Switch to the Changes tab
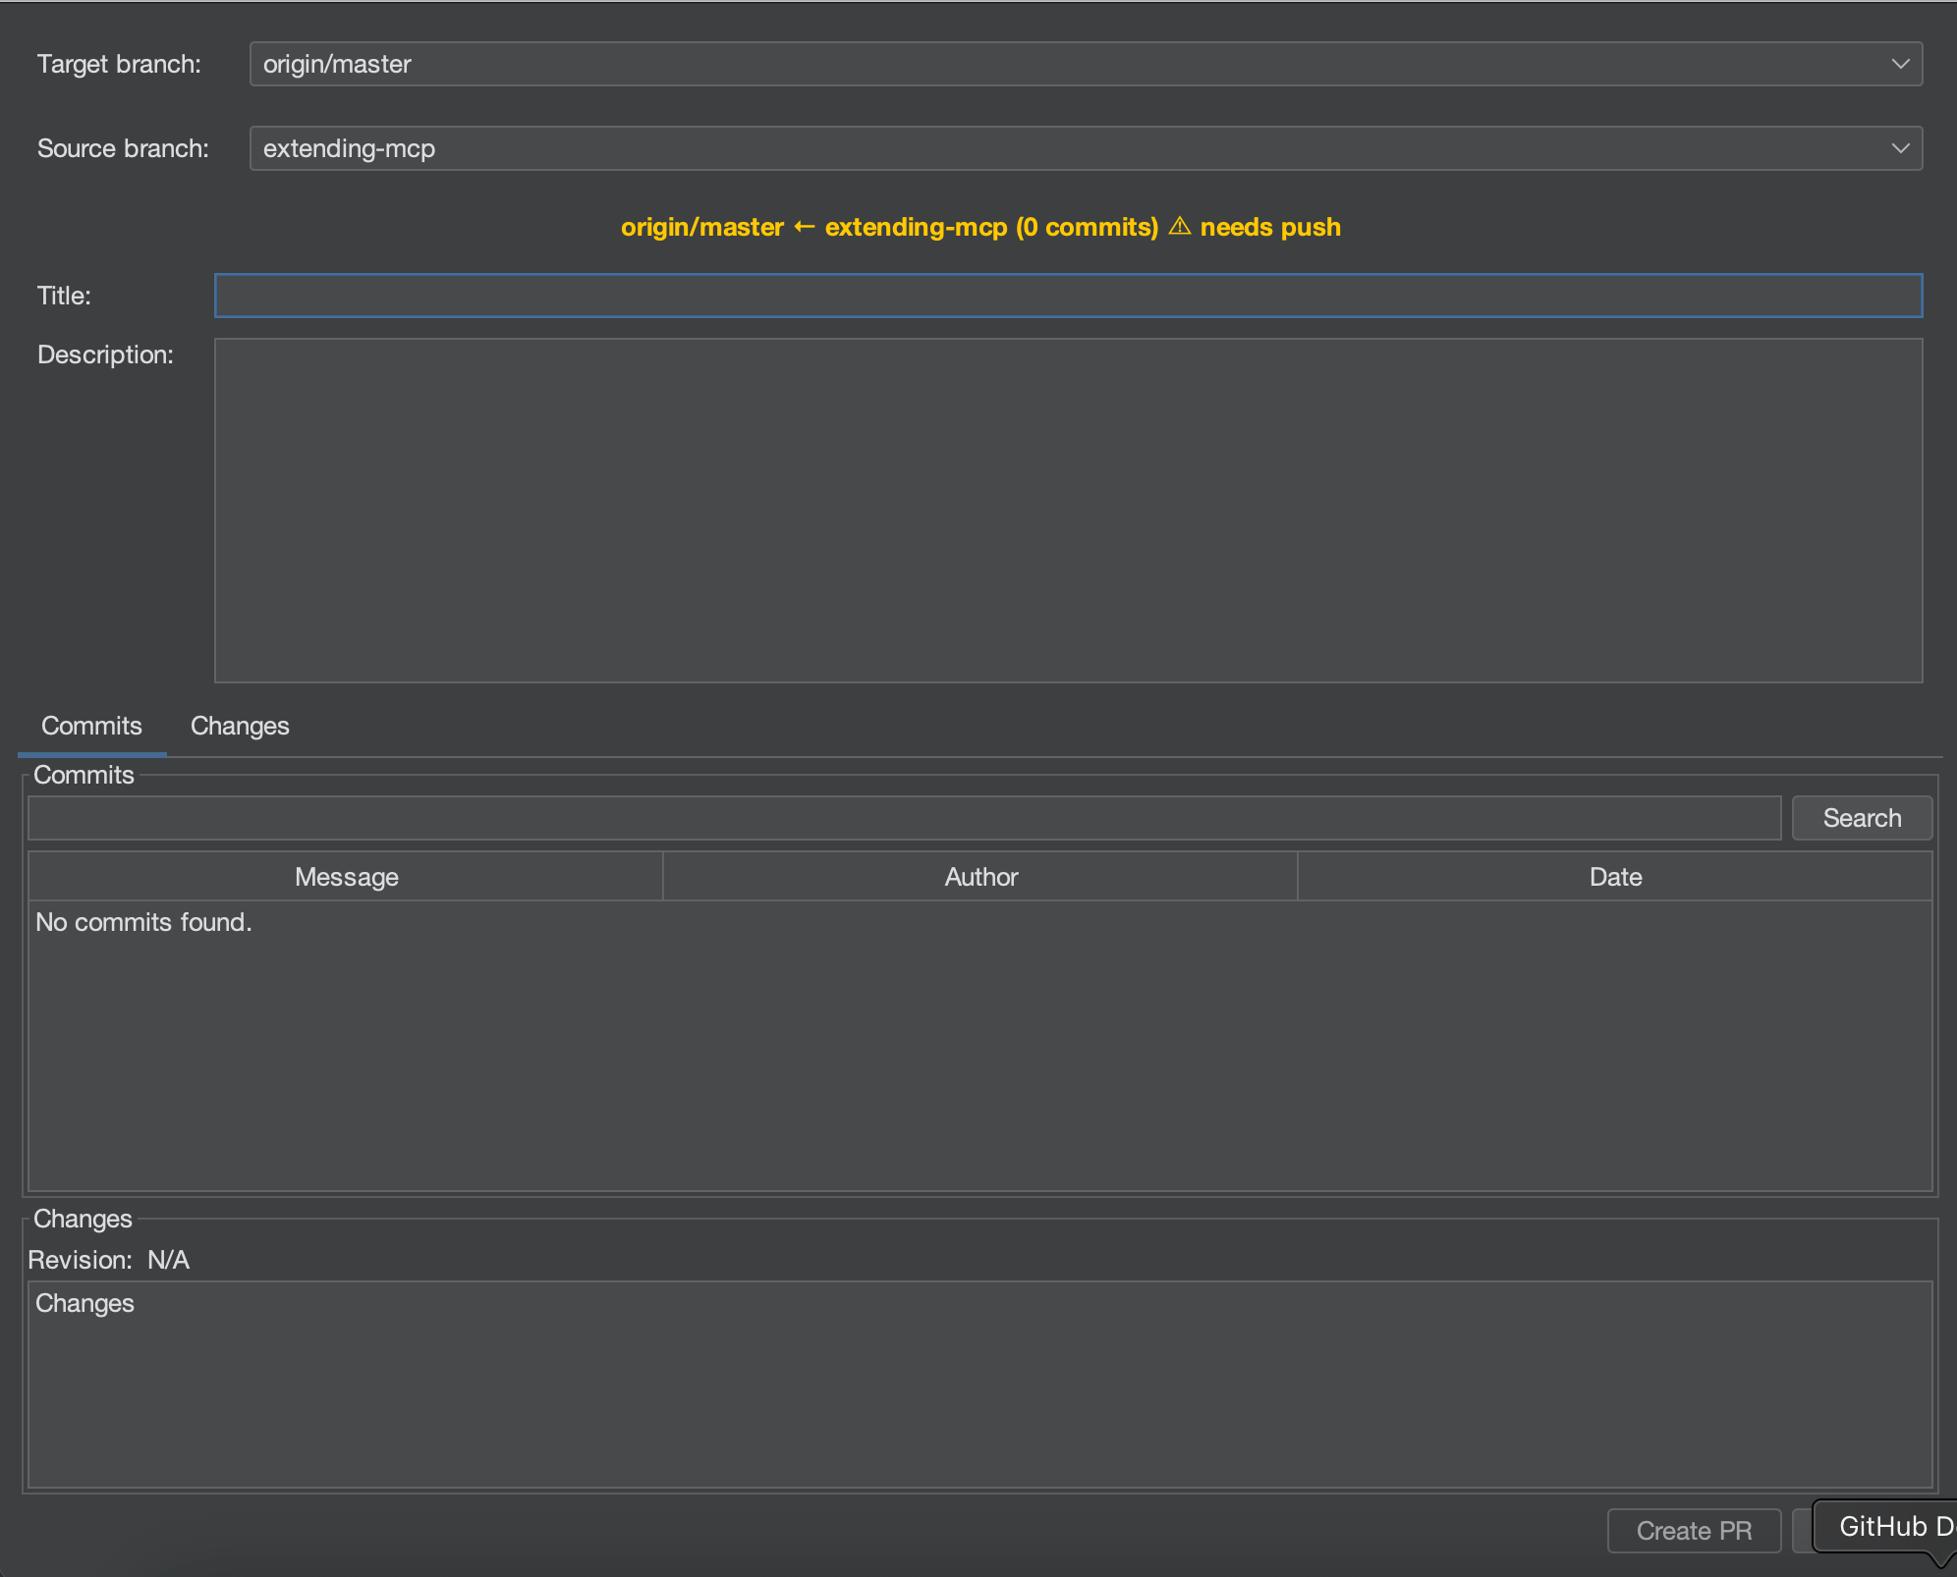 [x=240, y=726]
